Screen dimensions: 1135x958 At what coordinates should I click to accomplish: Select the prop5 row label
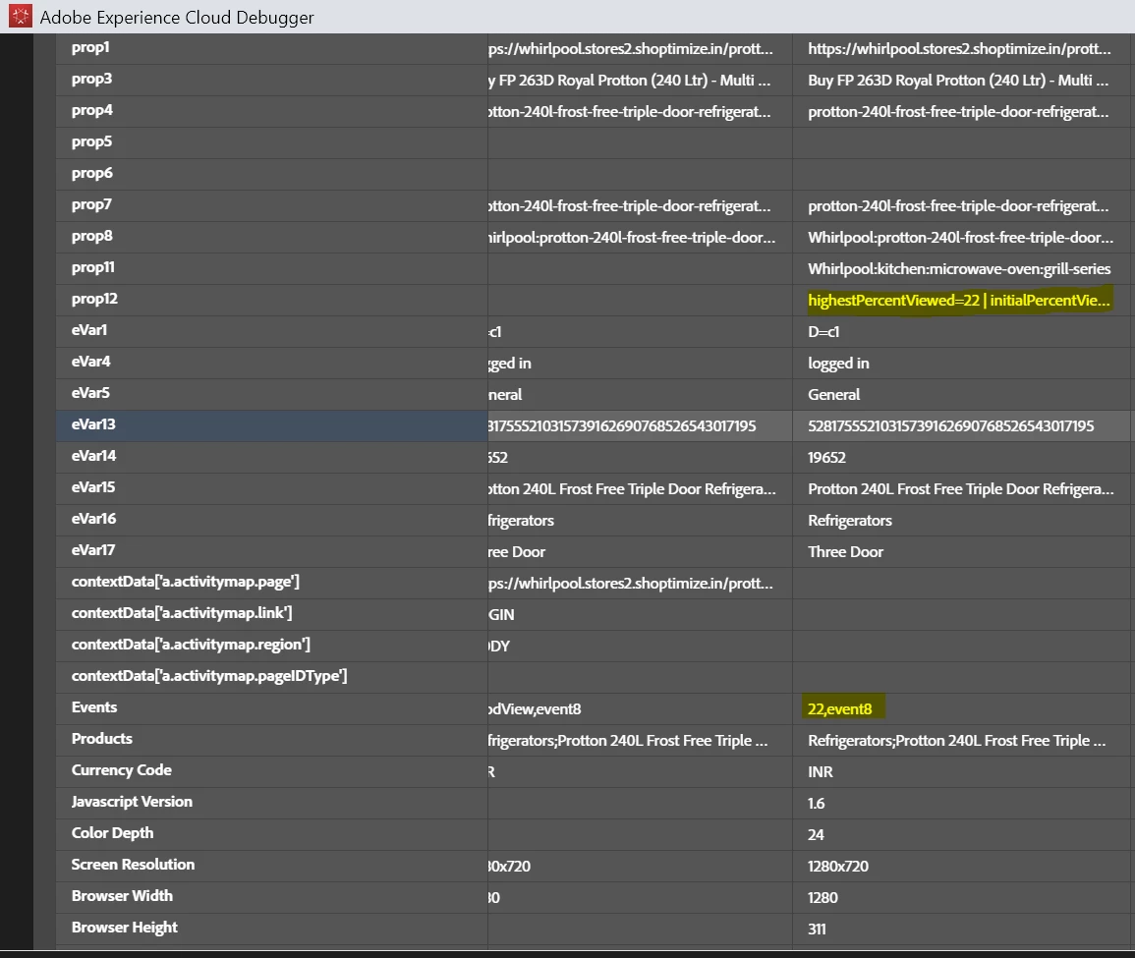tap(92, 141)
